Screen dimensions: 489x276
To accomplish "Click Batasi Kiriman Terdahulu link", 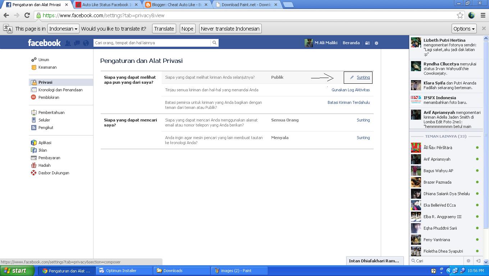I will tap(348, 102).
